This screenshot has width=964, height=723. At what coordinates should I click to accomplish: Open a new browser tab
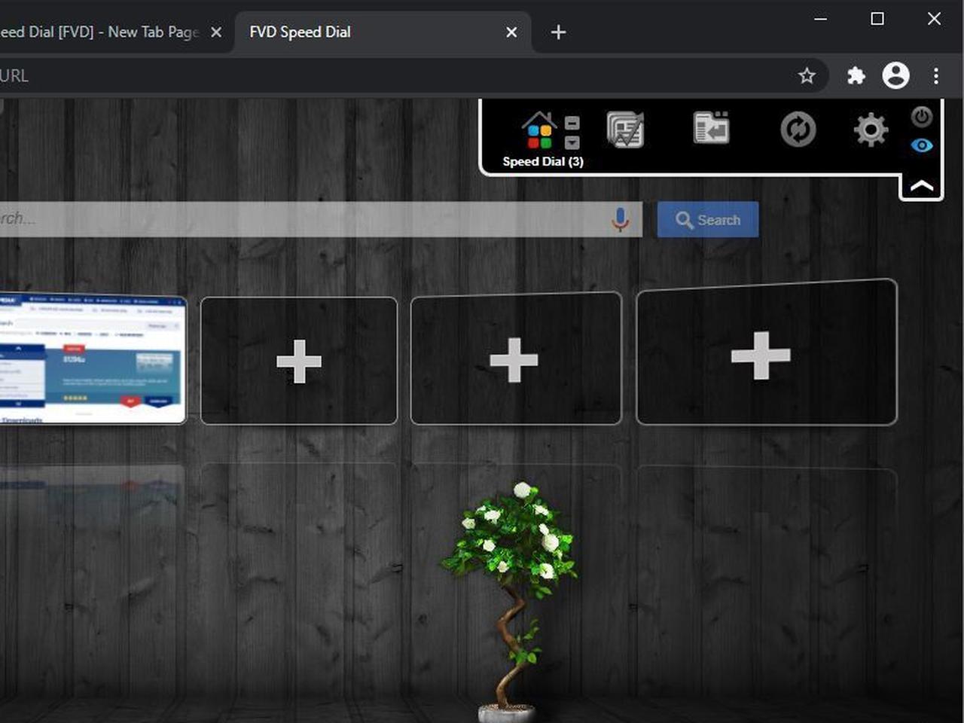[x=558, y=32]
